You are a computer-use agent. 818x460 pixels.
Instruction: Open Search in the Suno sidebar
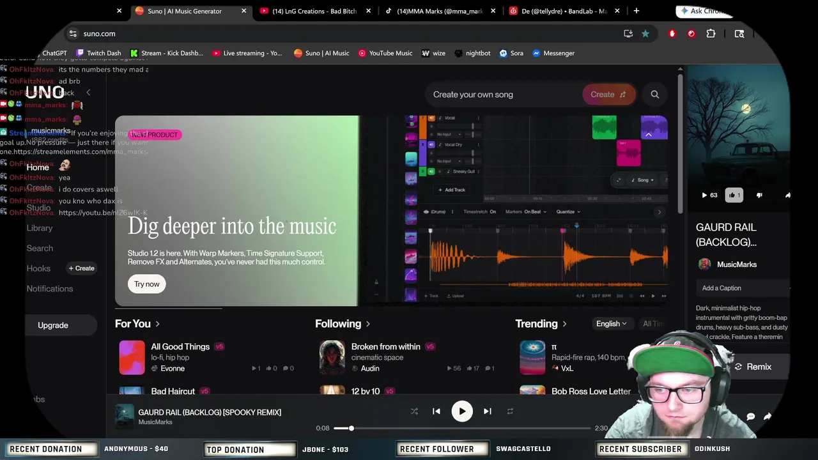40,249
